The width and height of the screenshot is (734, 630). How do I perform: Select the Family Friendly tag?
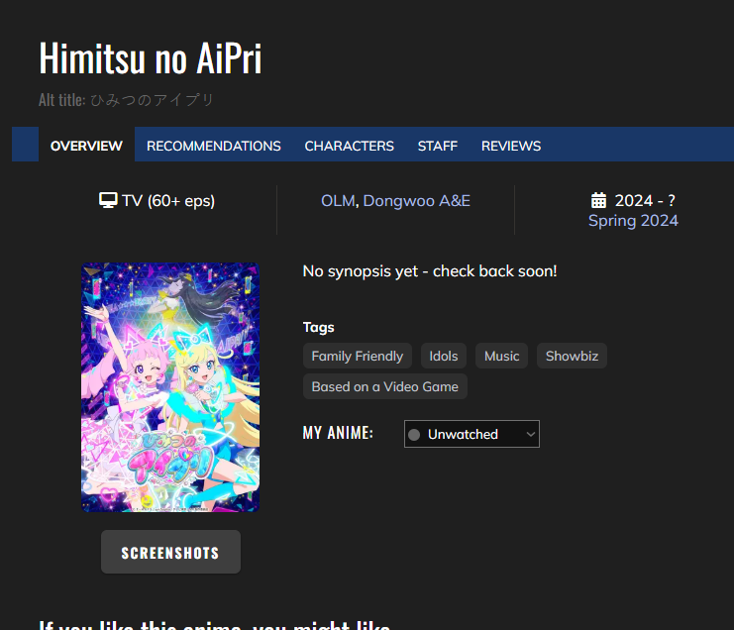tap(357, 356)
